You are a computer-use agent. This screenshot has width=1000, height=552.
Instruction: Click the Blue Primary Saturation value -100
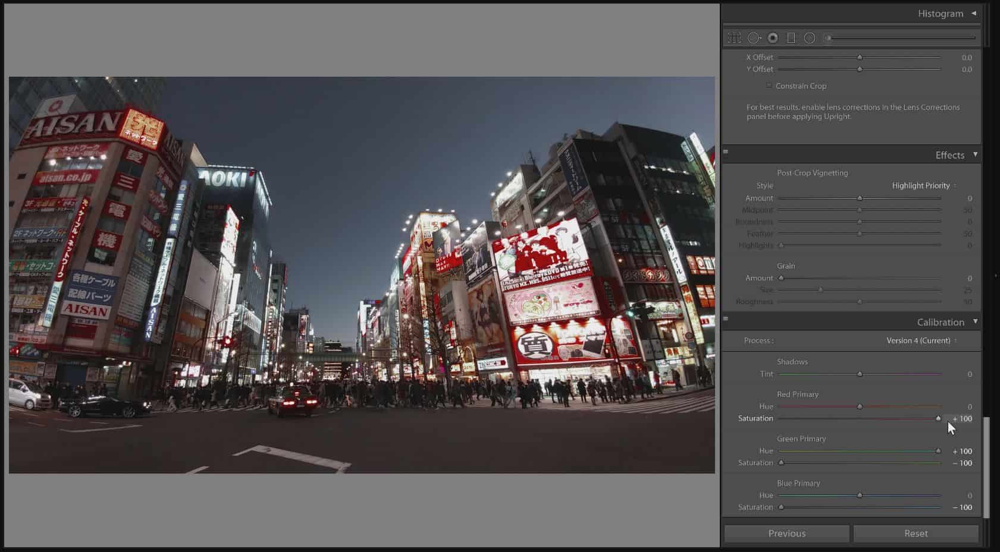pyautogui.click(x=962, y=507)
